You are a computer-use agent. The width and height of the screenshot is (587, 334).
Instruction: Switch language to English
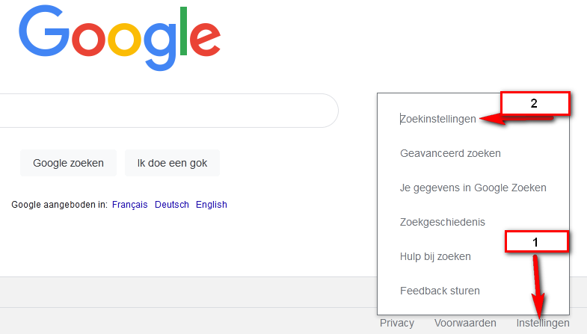(212, 205)
